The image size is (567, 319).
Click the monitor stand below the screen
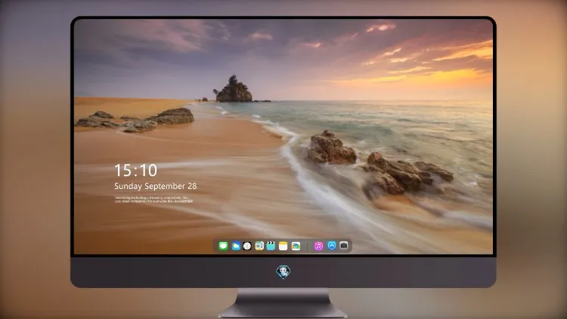tap(283, 303)
